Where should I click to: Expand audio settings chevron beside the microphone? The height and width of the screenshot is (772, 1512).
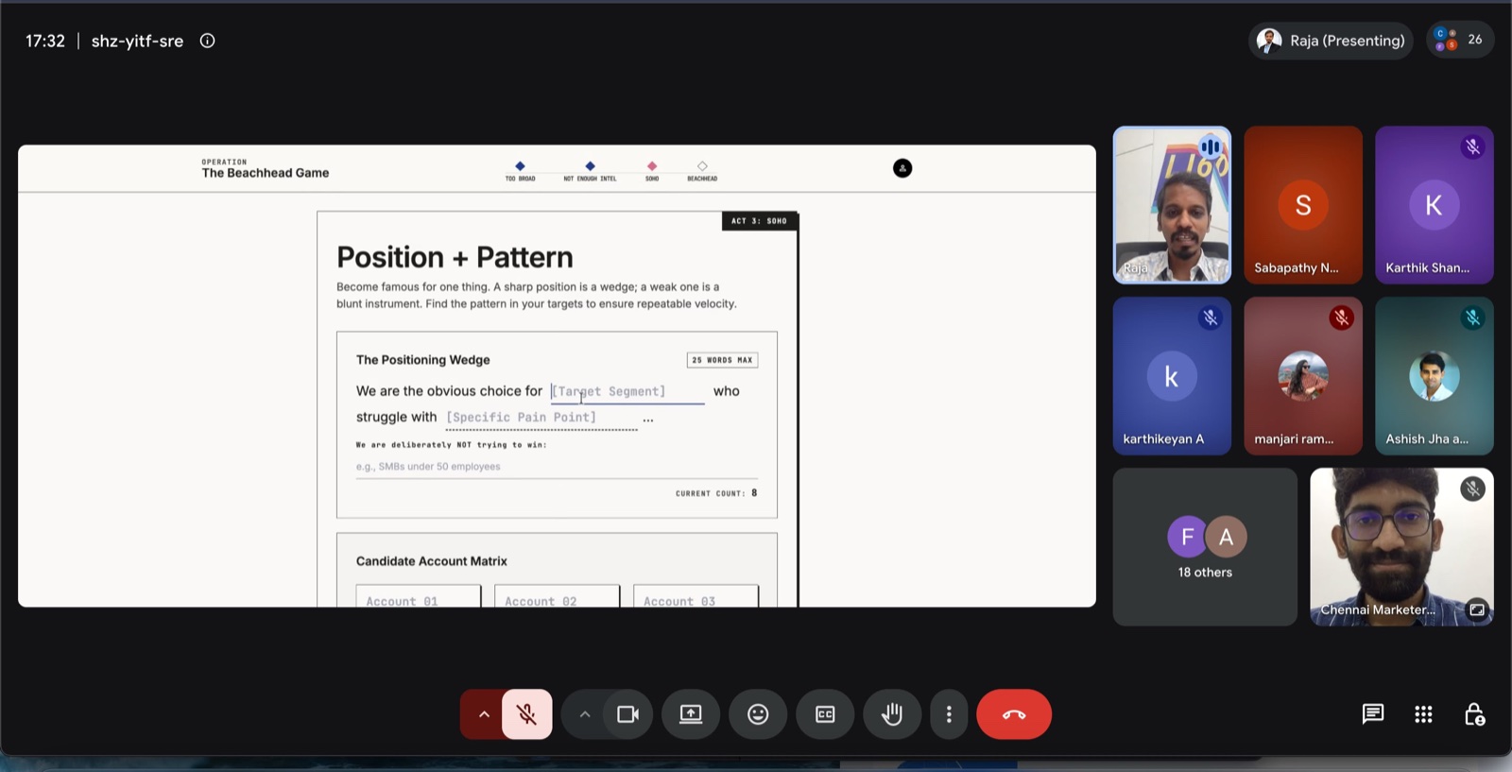point(483,714)
